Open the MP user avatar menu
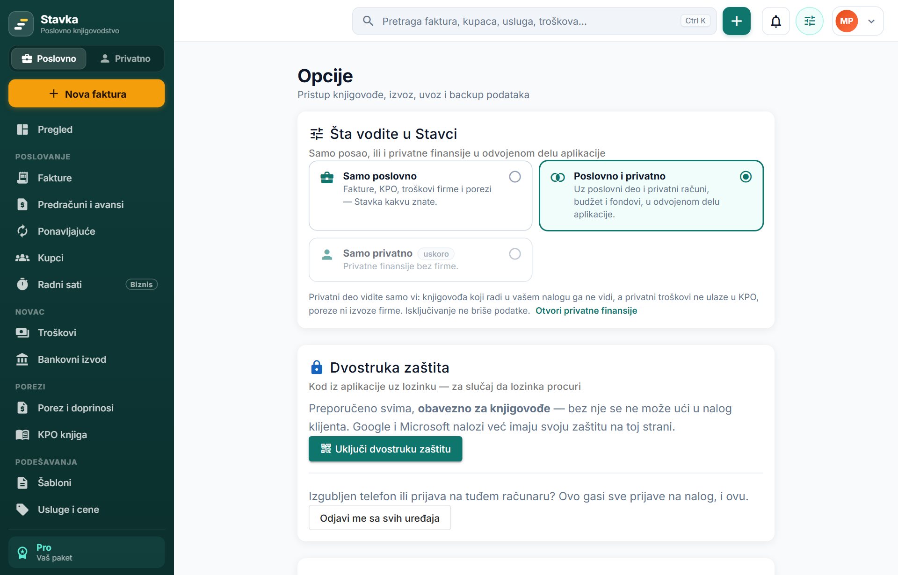This screenshot has width=898, height=575. [x=846, y=21]
